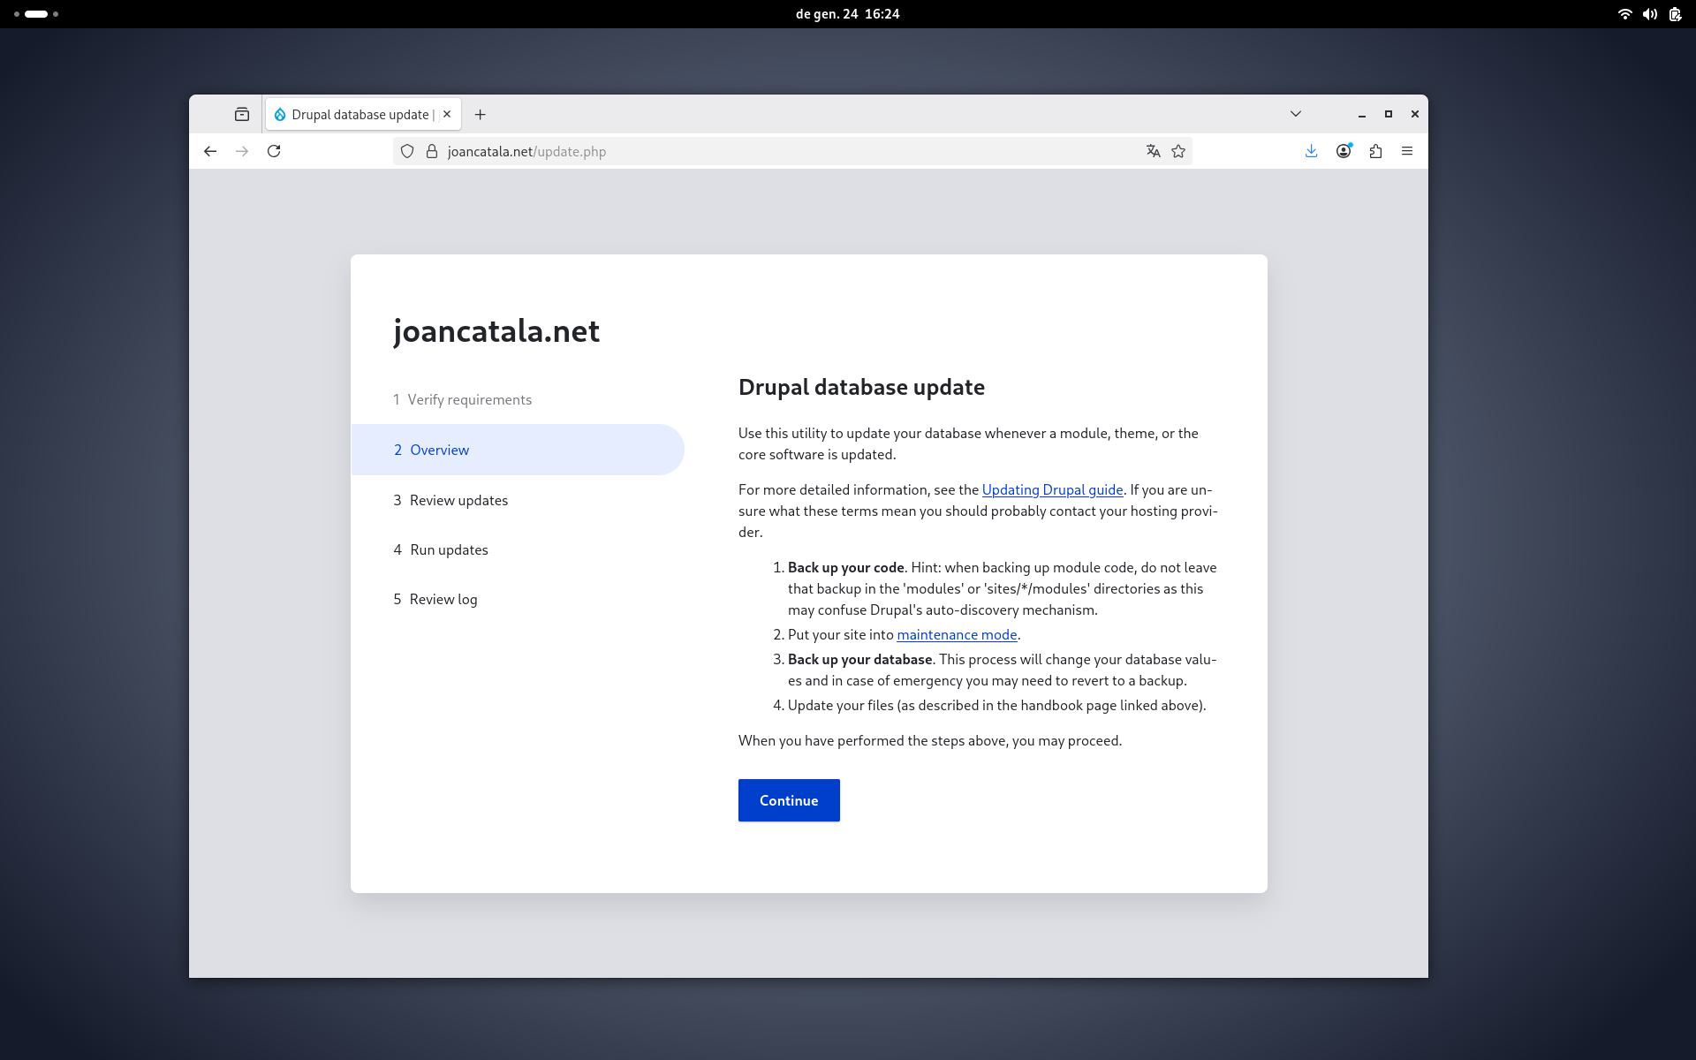
Task: Reload the current page
Action: pos(274,151)
